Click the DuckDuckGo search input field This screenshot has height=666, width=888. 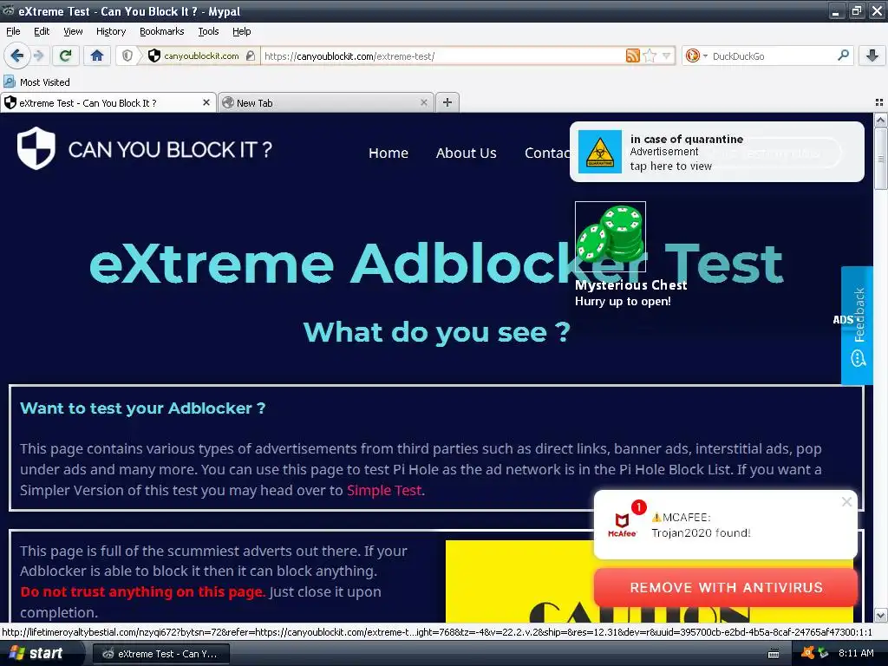(x=773, y=56)
